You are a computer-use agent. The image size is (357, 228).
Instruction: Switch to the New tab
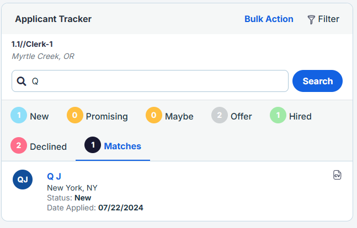pos(39,116)
